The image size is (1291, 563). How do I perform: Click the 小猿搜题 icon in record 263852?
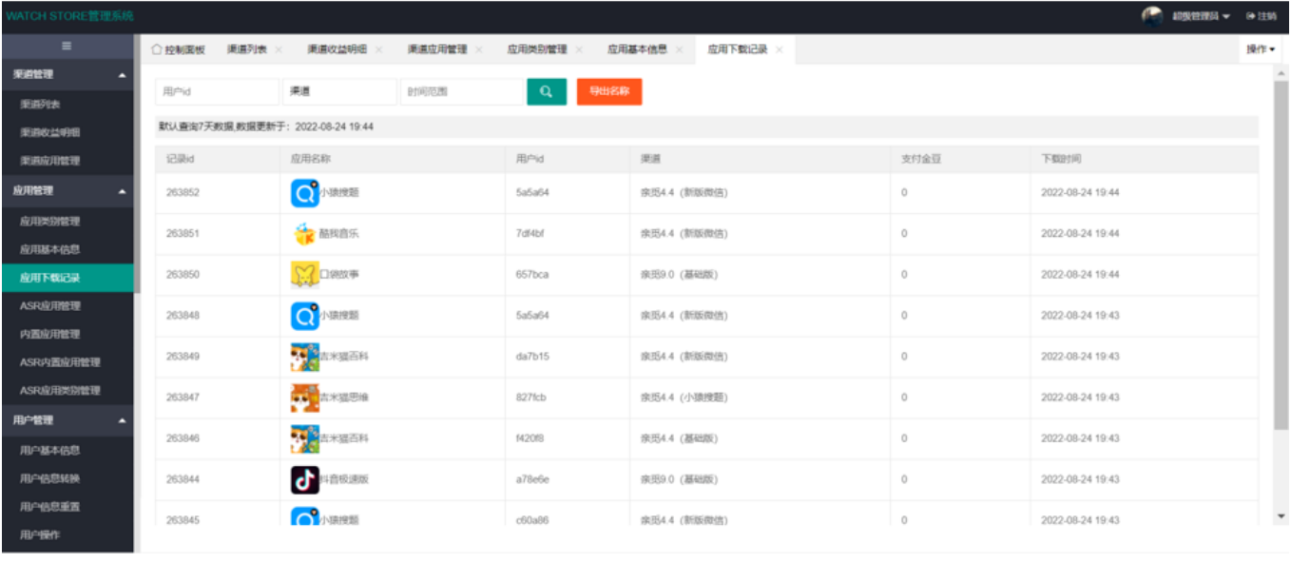click(303, 193)
